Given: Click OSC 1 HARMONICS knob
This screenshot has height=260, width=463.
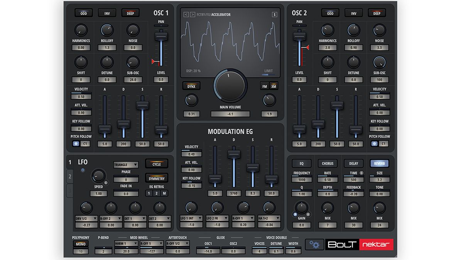Looking at the screenshot, I should coord(81,30).
